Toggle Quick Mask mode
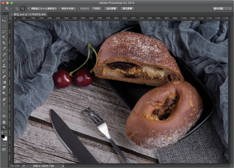 click(x=4, y=144)
